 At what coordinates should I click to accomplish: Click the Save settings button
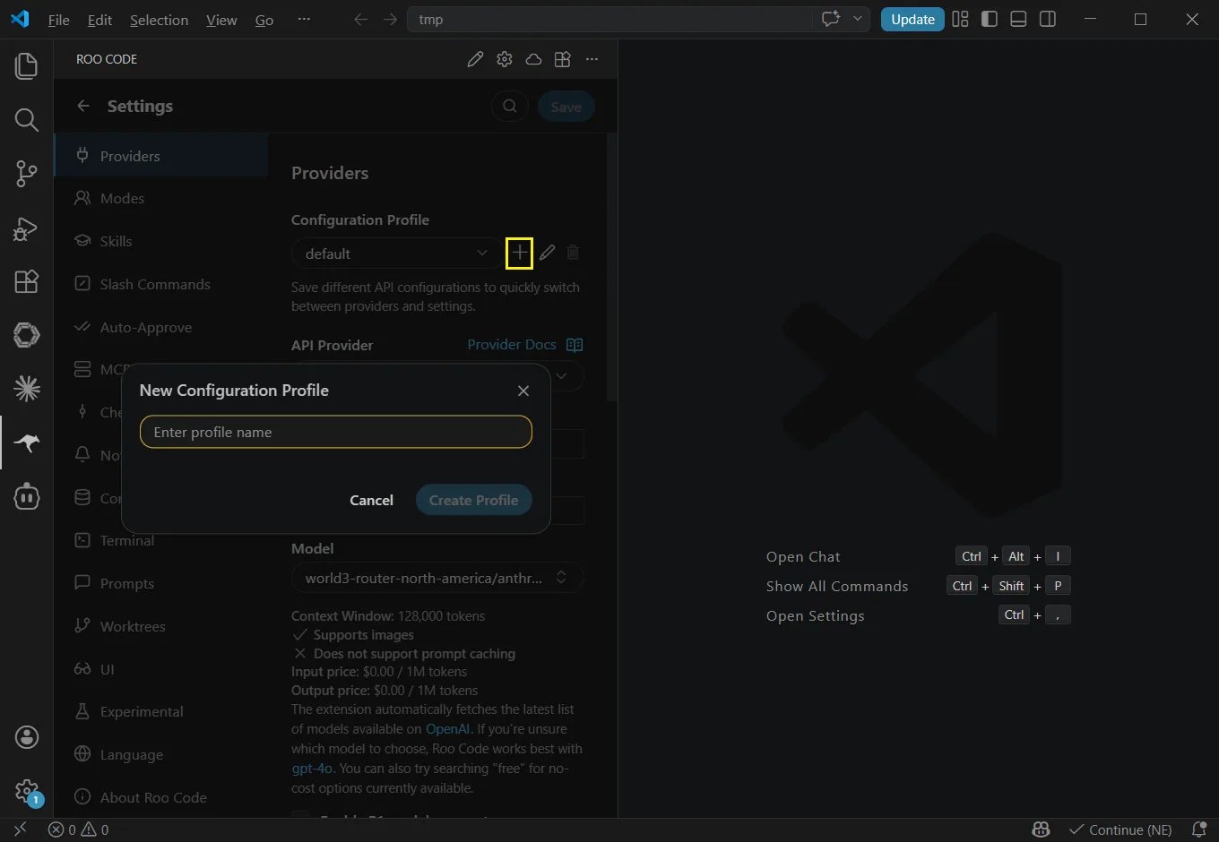point(566,107)
